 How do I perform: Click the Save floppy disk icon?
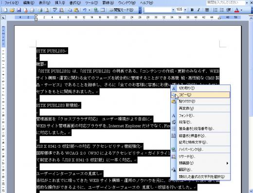pos(19,10)
